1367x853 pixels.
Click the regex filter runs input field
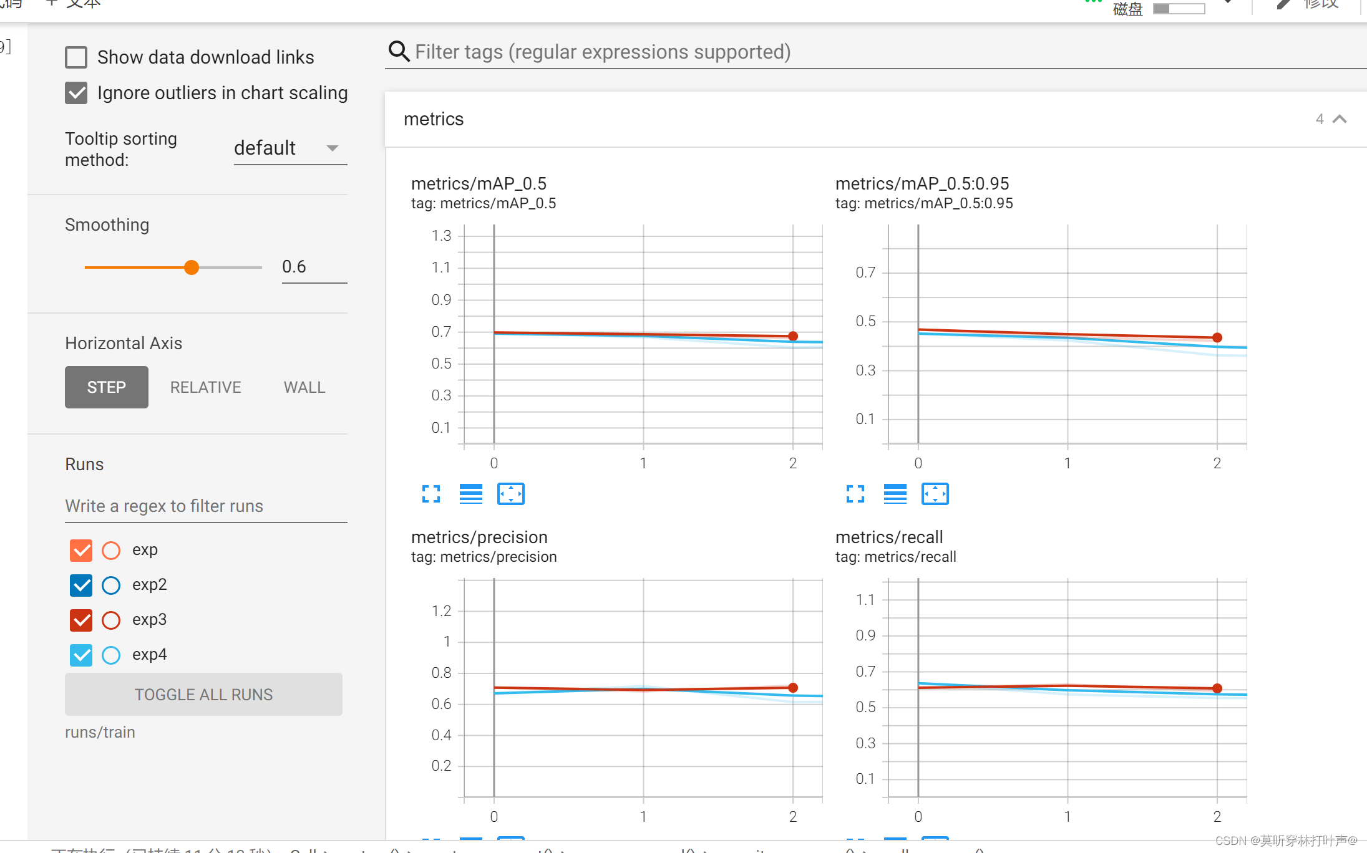coord(206,506)
